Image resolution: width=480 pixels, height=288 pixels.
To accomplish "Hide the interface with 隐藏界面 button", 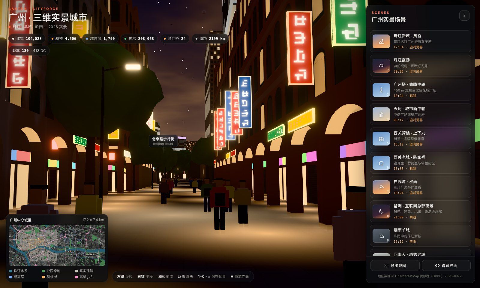I will pyautogui.click(x=446, y=265).
